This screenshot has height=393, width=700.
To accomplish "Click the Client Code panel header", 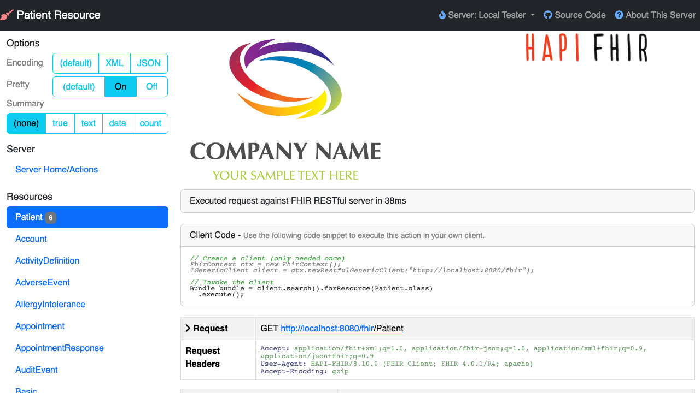I will coord(437,235).
